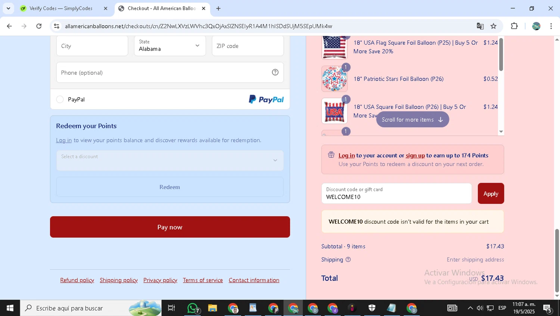Image resolution: width=560 pixels, height=316 pixels.
Task: Click the Redeem button
Action: click(x=170, y=187)
